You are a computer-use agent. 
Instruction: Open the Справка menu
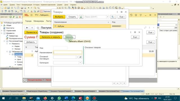(x=73, y=5)
